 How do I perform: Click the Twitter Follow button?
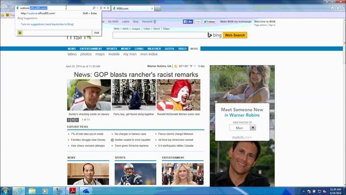[209, 22]
